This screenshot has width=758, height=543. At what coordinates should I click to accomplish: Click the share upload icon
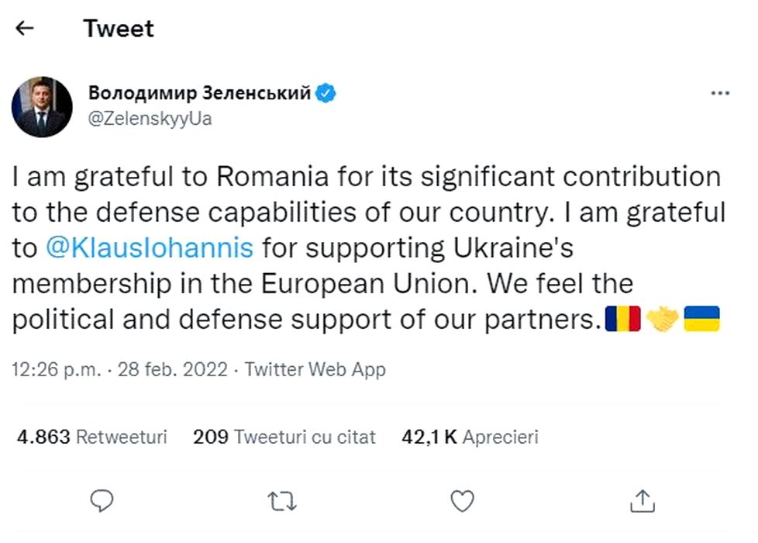pyautogui.click(x=642, y=501)
